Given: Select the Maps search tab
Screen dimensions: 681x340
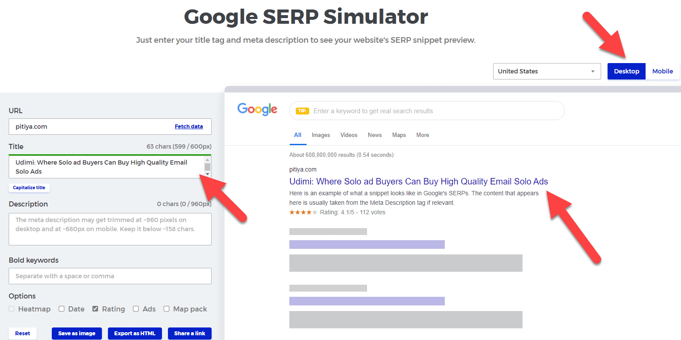Looking at the screenshot, I should tap(399, 135).
